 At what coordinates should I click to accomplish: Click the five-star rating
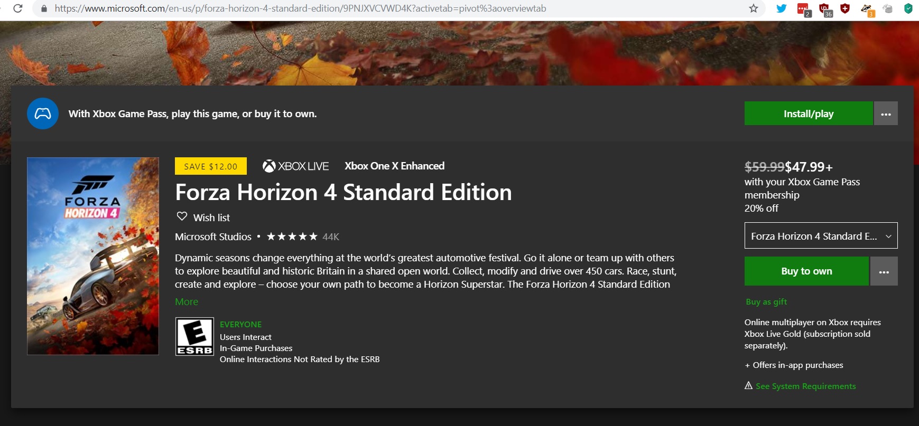click(292, 236)
